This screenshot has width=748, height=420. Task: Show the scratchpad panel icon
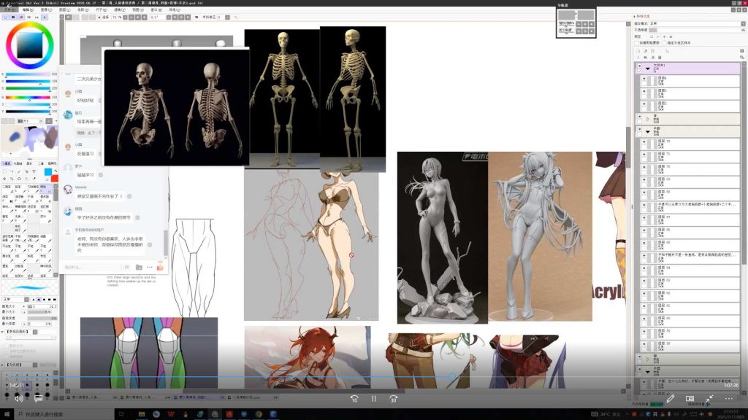(44, 17)
